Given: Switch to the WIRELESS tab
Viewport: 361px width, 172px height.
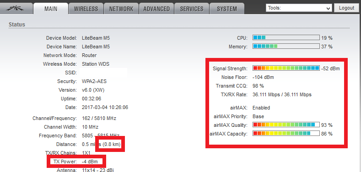Looking at the screenshot, I should coord(86,9).
